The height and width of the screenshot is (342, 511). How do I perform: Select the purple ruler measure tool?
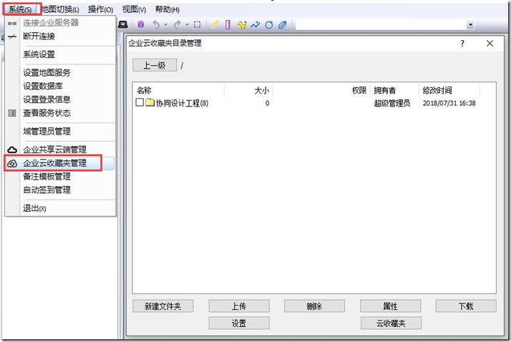[228, 25]
